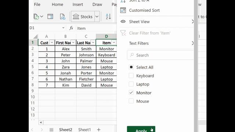Uncheck the Monitor filter checkbox
Screen dimensions: 235x132
[131, 93]
